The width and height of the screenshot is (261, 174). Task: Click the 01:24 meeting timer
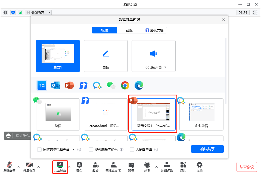(243, 13)
